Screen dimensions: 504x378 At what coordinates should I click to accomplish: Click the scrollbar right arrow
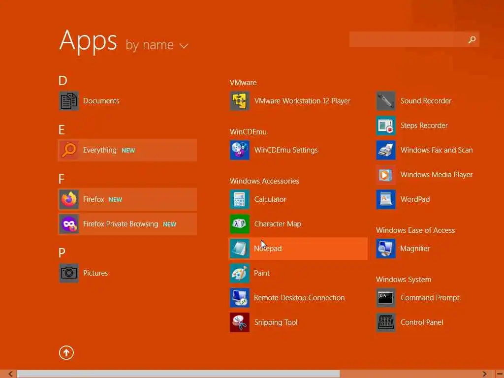[484, 374]
